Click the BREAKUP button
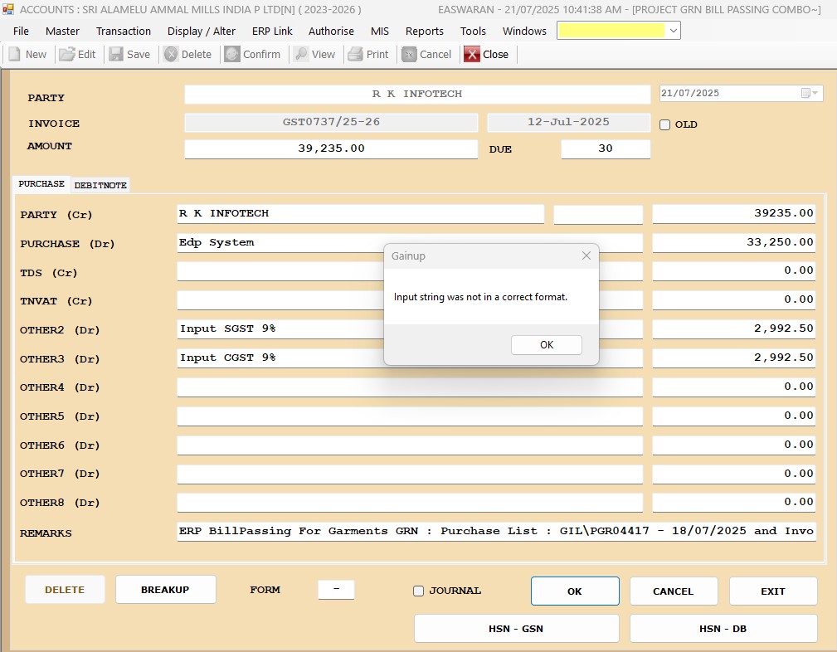Viewport: 837px width, 652px height. coord(165,590)
